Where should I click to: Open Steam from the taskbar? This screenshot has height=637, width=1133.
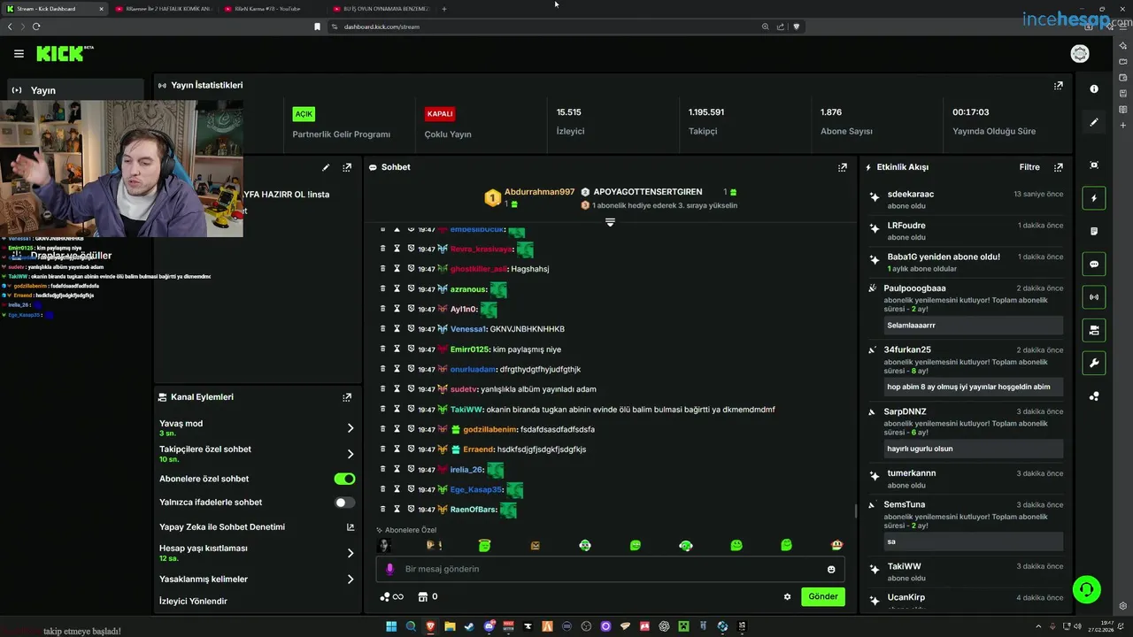tap(469, 626)
